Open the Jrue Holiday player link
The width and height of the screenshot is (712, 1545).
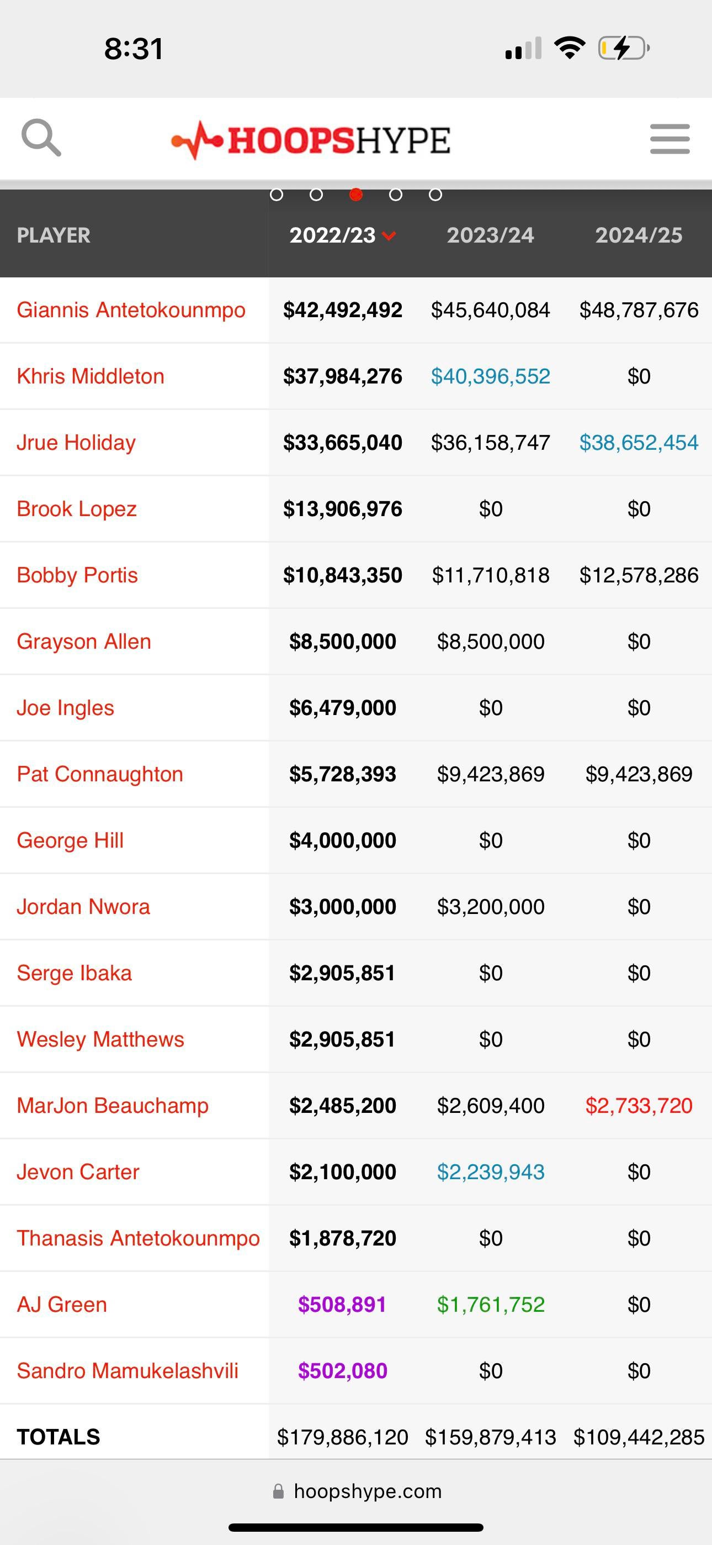coord(76,443)
